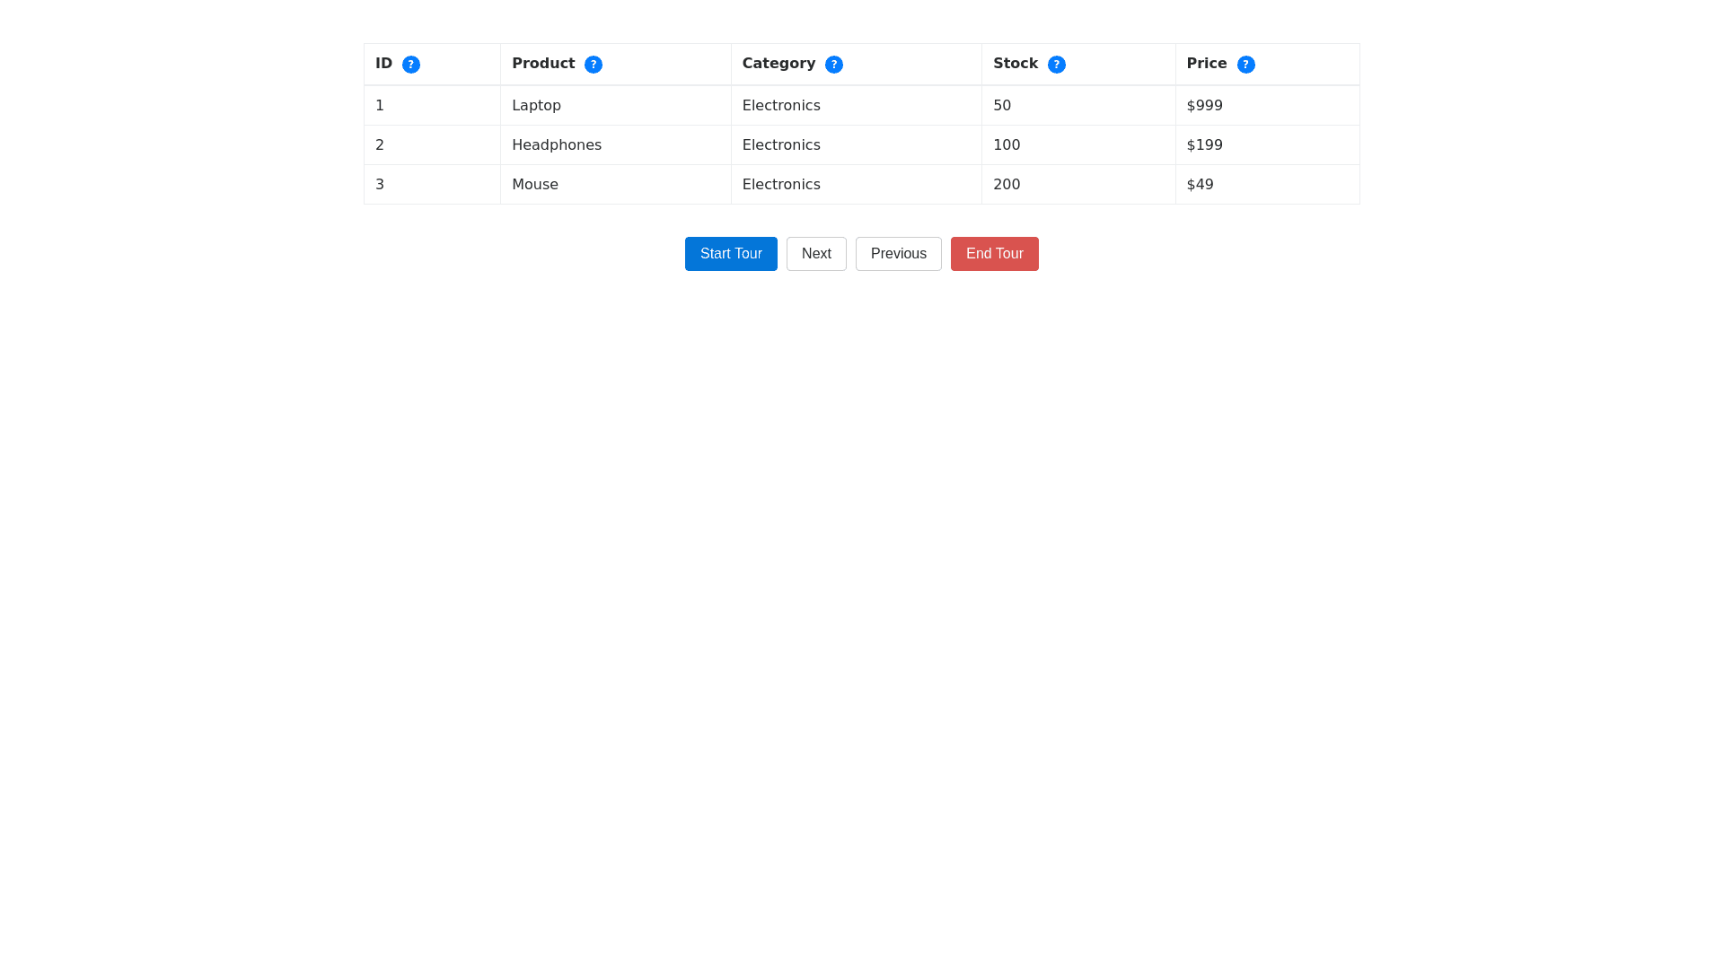Click the Category column header text
Viewport: 1724px width, 969px height.
coord(778,64)
